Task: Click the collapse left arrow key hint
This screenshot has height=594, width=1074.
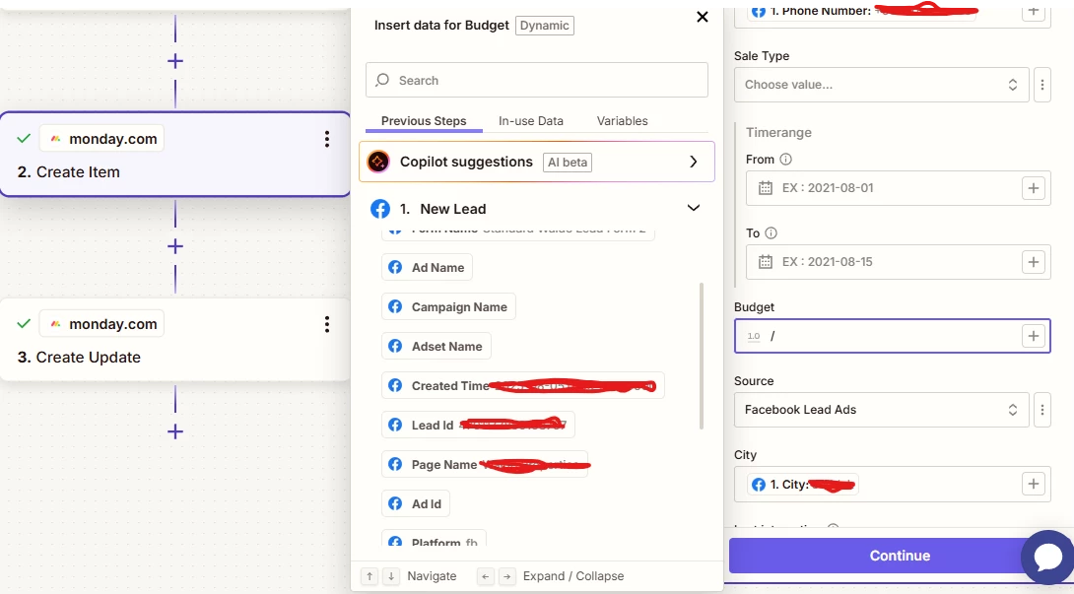Action: coord(485,576)
